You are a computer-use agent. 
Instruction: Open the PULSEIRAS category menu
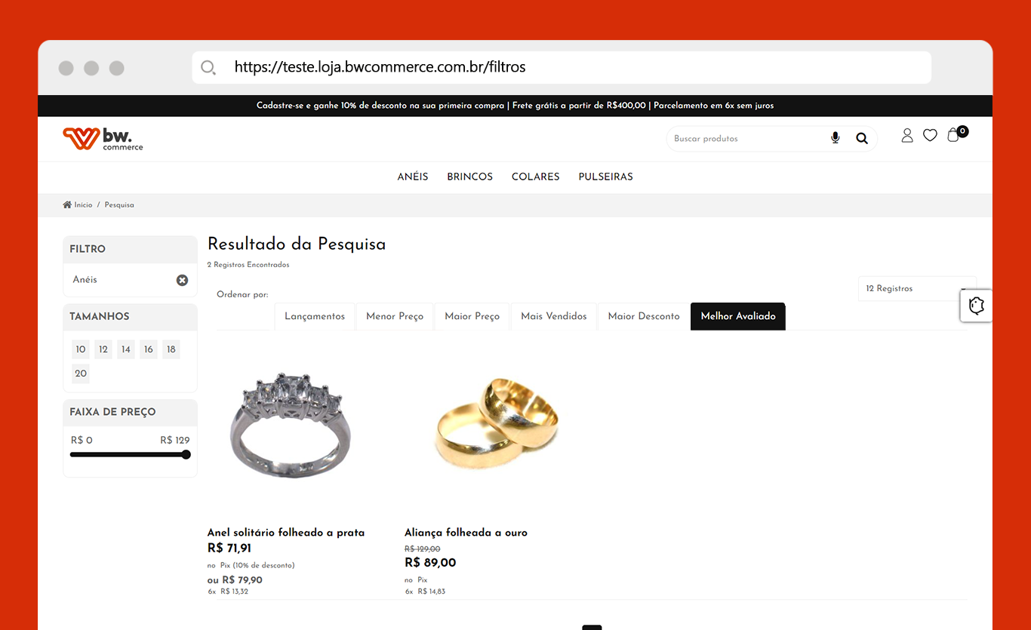(605, 177)
